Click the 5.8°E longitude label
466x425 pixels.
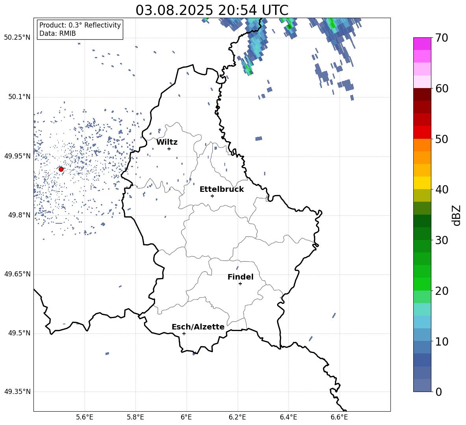(135, 417)
